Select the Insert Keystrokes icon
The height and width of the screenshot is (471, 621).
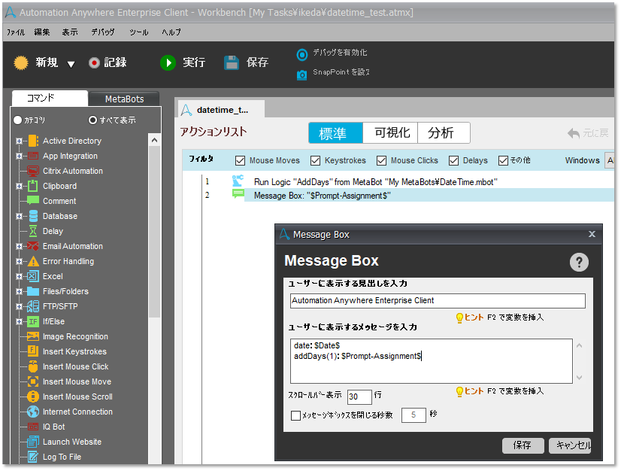click(33, 351)
